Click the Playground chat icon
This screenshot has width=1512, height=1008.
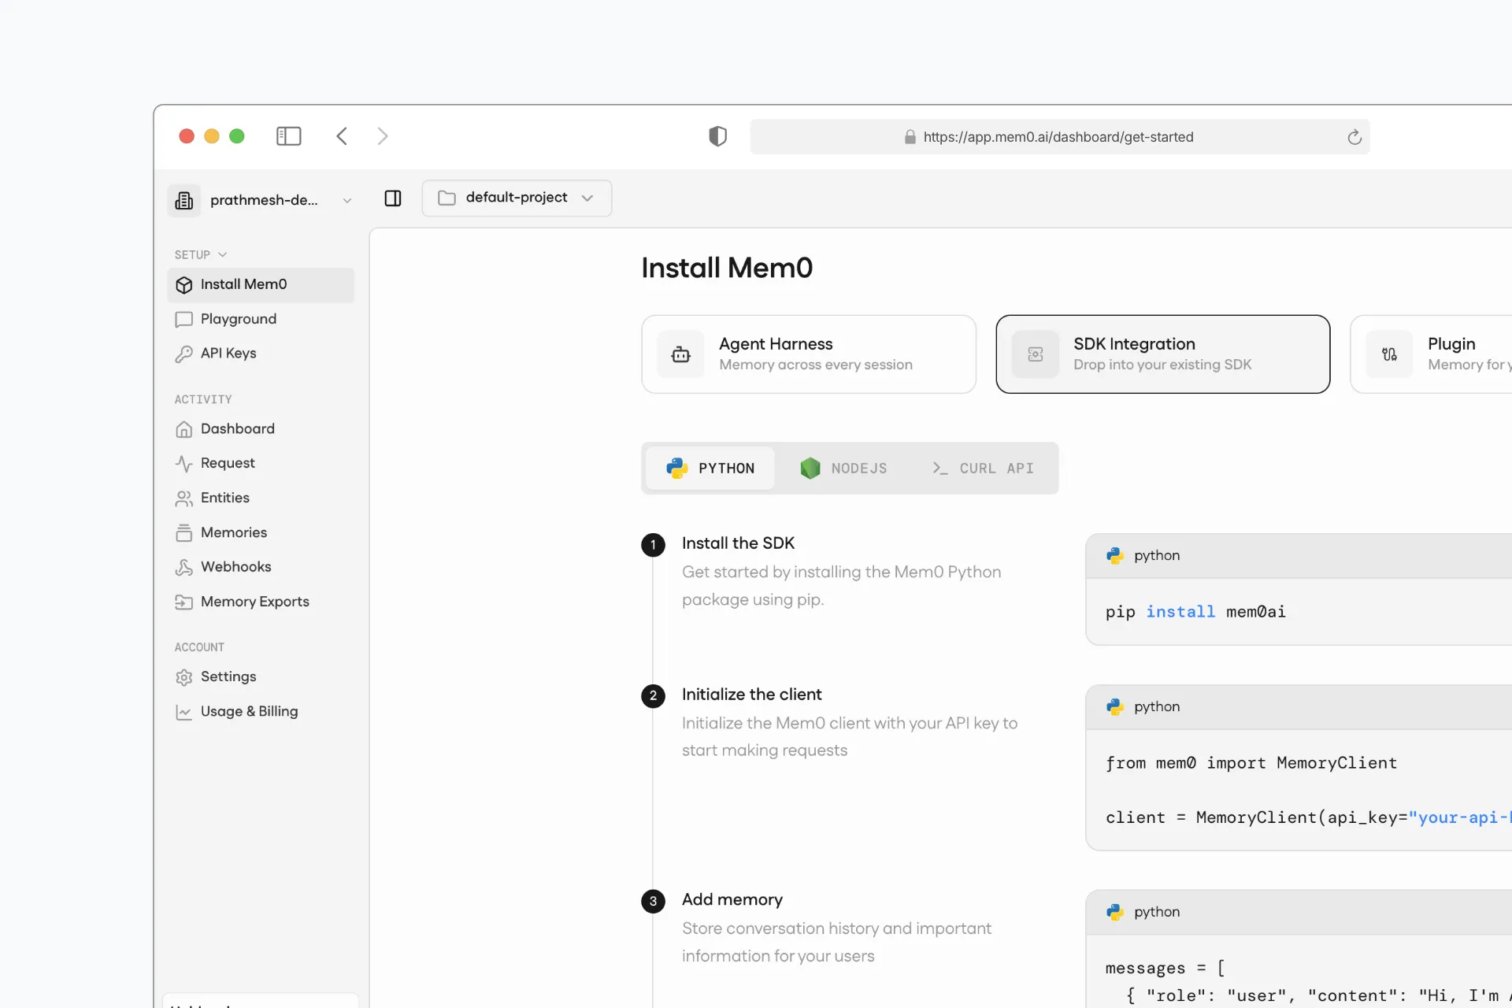pyautogui.click(x=184, y=320)
